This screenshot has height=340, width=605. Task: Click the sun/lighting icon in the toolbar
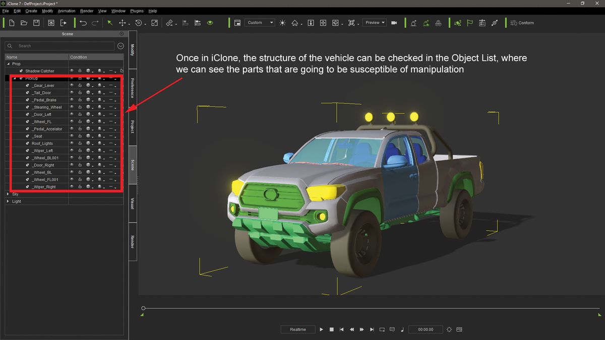pyautogui.click(x=282, y=22)
